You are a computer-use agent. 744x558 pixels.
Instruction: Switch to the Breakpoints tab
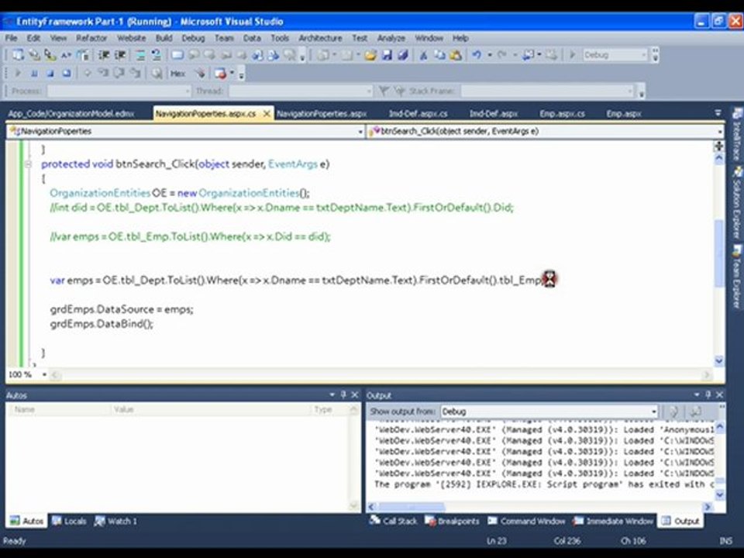pyautogui.click(x=452, y=521)
